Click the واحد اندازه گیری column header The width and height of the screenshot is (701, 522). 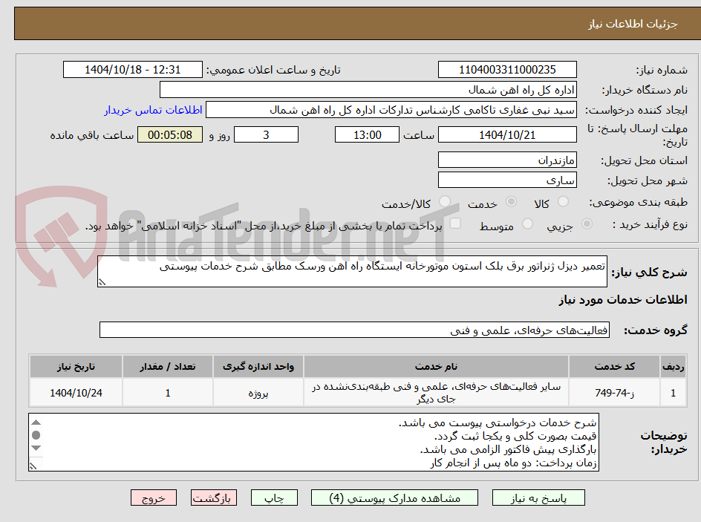click(258, 367)
